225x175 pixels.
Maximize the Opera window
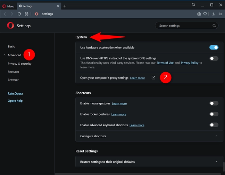coord(211,5)
